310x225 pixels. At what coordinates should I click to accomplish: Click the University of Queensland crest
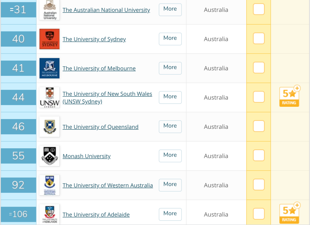pos(49,127)
